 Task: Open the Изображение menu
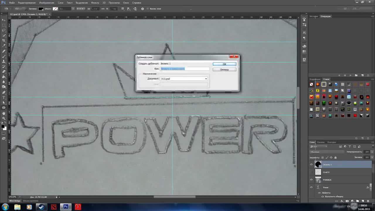(x=47, y=3)
